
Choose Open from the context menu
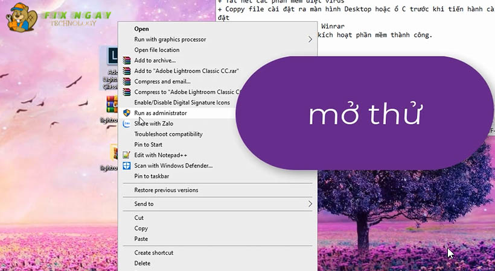click(x=141, y=28)
